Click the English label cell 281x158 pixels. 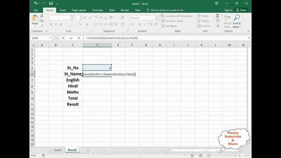[x=73, y=80]
